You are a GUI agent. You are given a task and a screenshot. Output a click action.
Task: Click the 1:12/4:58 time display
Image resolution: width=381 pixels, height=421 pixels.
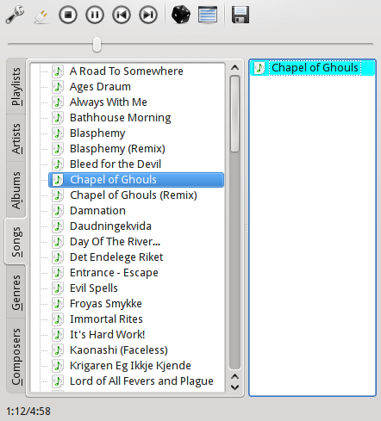28,412
